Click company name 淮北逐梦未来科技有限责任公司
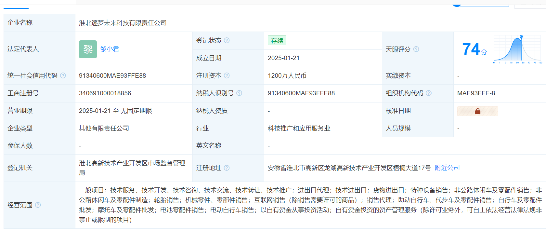 coord(123,23)
